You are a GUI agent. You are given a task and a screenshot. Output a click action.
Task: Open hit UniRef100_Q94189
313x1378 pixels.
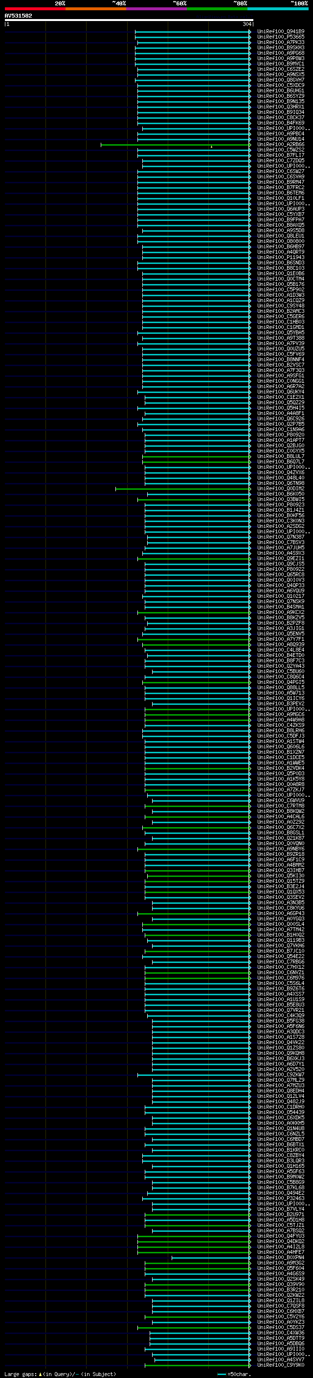pos(280,32)
